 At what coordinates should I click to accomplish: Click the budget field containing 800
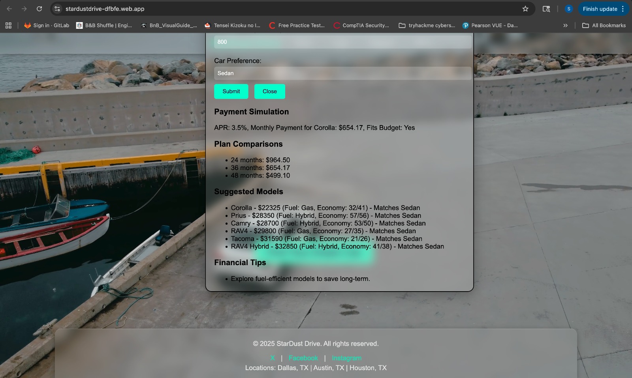[343, 42]
